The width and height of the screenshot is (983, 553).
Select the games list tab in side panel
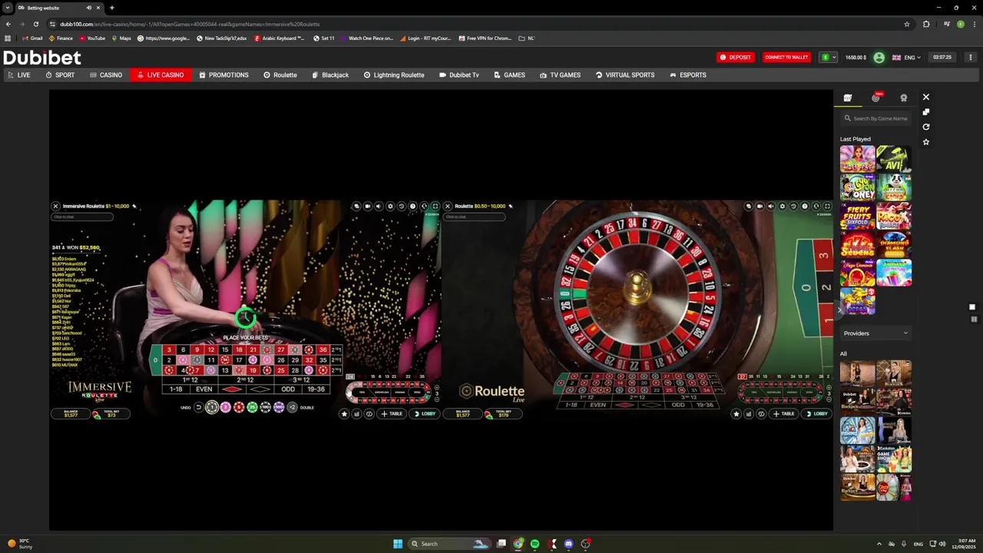(x=848, y=98)
